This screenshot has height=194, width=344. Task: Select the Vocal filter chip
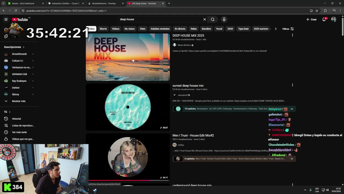click(219, 29)
